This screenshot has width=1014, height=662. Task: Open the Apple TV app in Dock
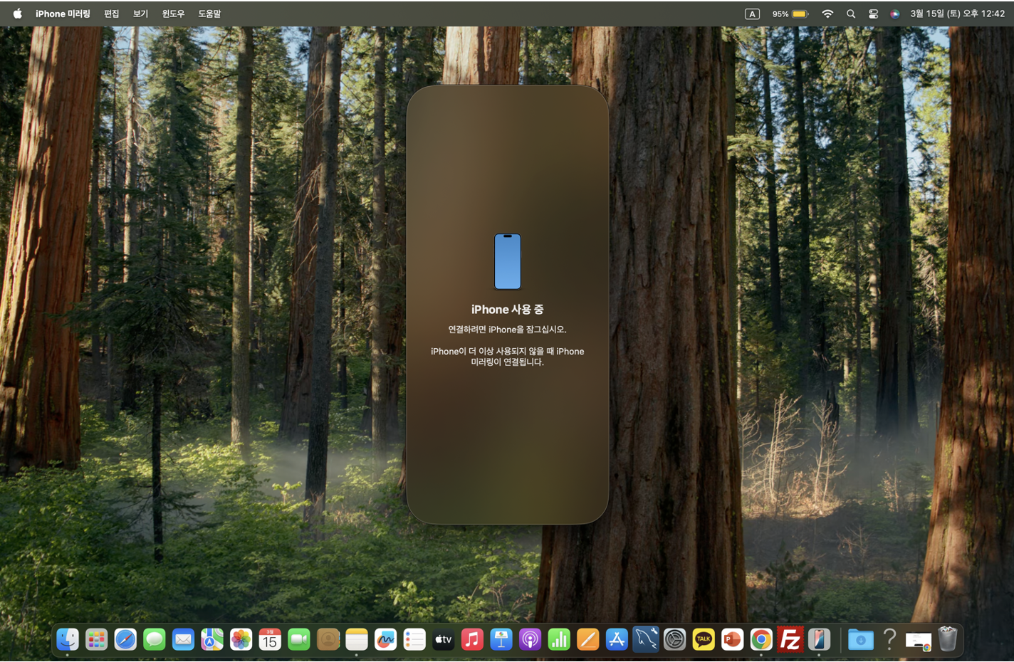[444, 639]
